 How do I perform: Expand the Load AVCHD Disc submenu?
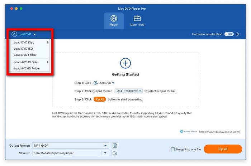(x=26, y=62)
